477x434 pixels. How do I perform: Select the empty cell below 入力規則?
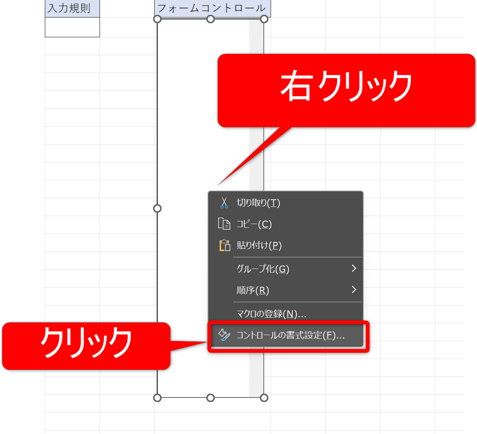click(x=72, y=27)
